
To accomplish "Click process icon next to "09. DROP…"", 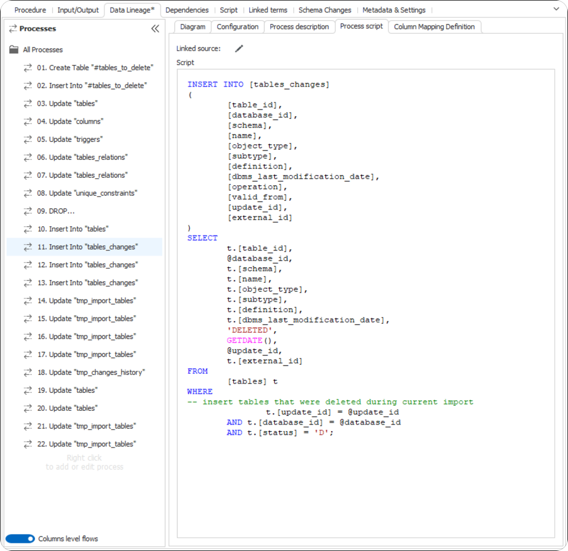I will [28, 211].
